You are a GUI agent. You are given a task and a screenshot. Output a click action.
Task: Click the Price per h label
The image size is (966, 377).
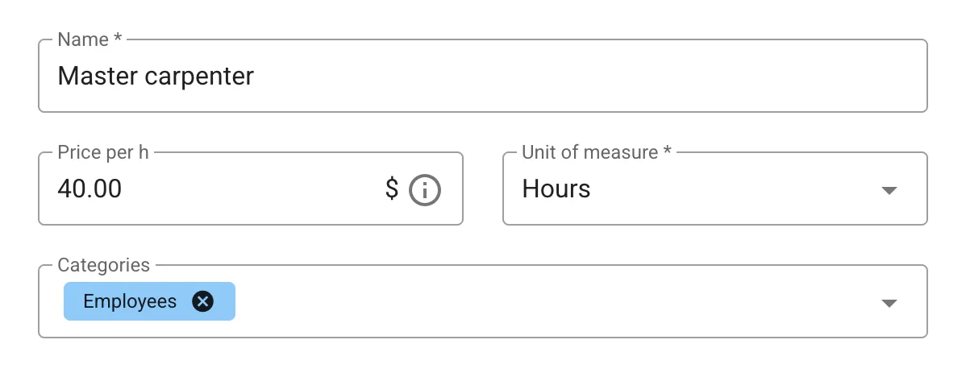[x=103, y=152]
